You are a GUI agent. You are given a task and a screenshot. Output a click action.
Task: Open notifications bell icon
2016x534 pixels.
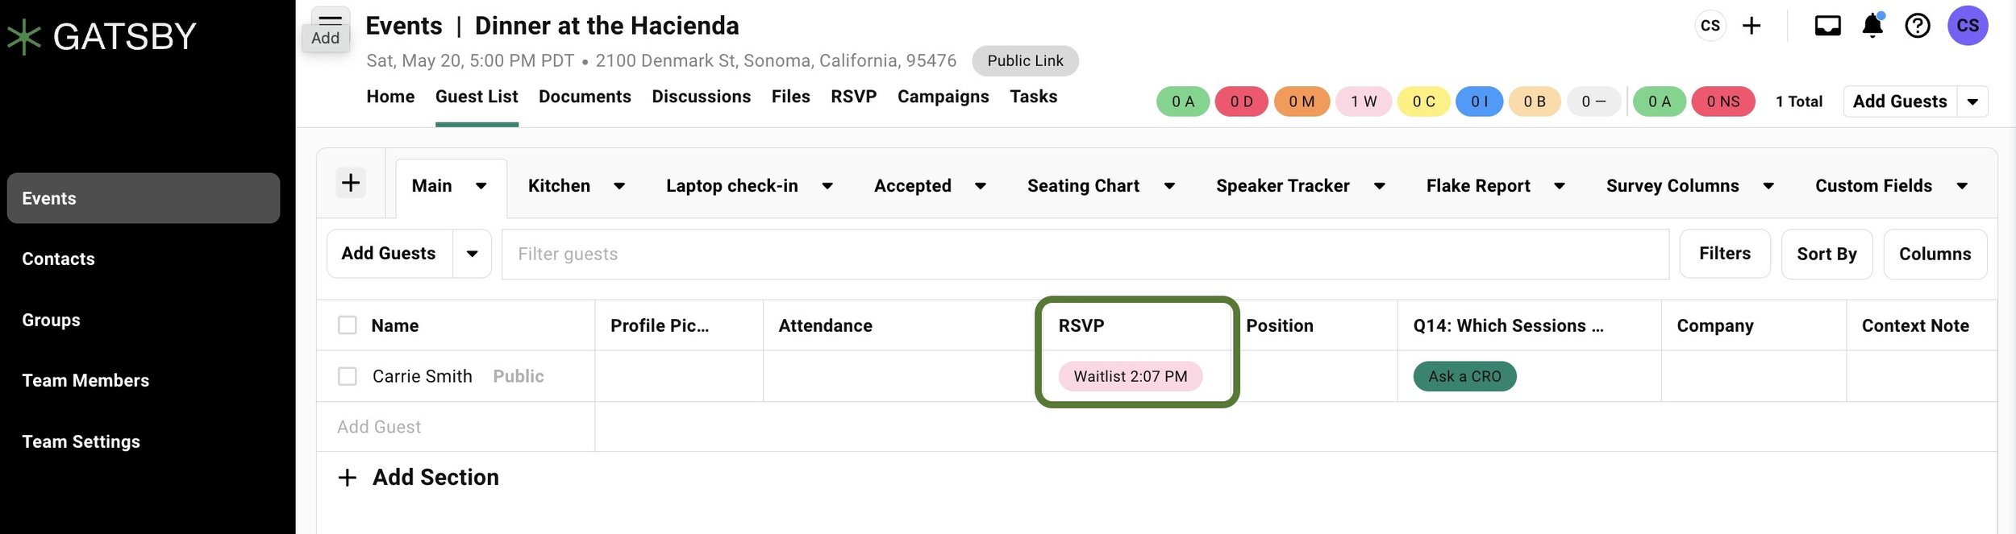coord(1872,26)
